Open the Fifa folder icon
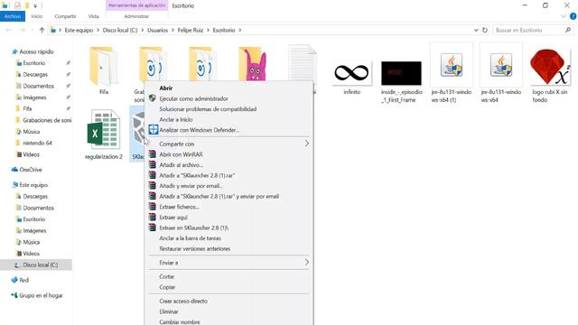Screen dimensions: 578x325 click(x=104, y=66)
